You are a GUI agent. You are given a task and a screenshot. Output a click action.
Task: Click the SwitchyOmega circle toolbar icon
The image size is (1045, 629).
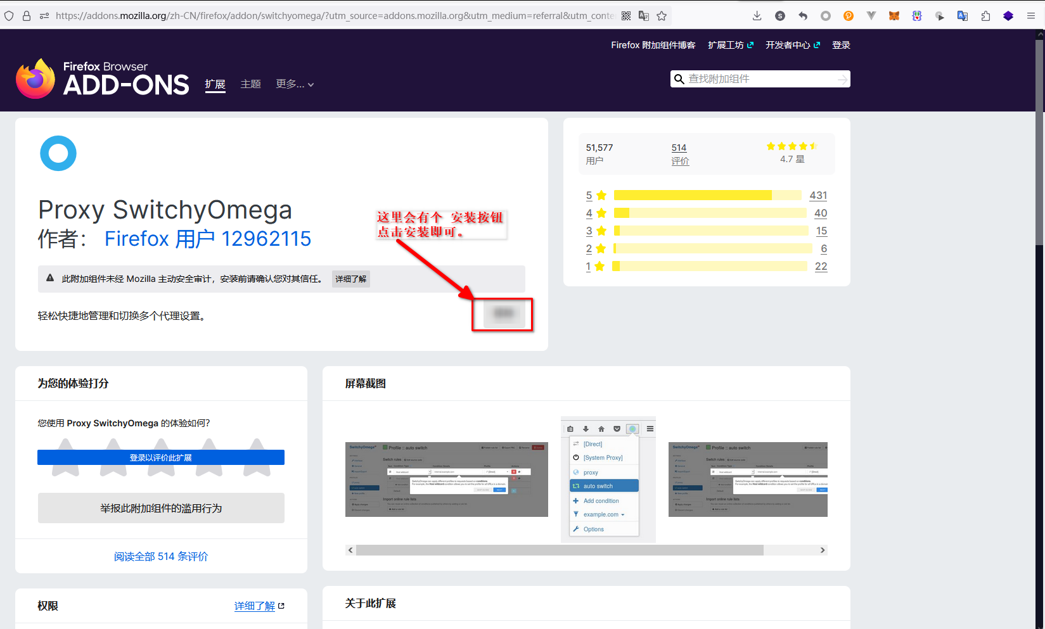point(826,16)
